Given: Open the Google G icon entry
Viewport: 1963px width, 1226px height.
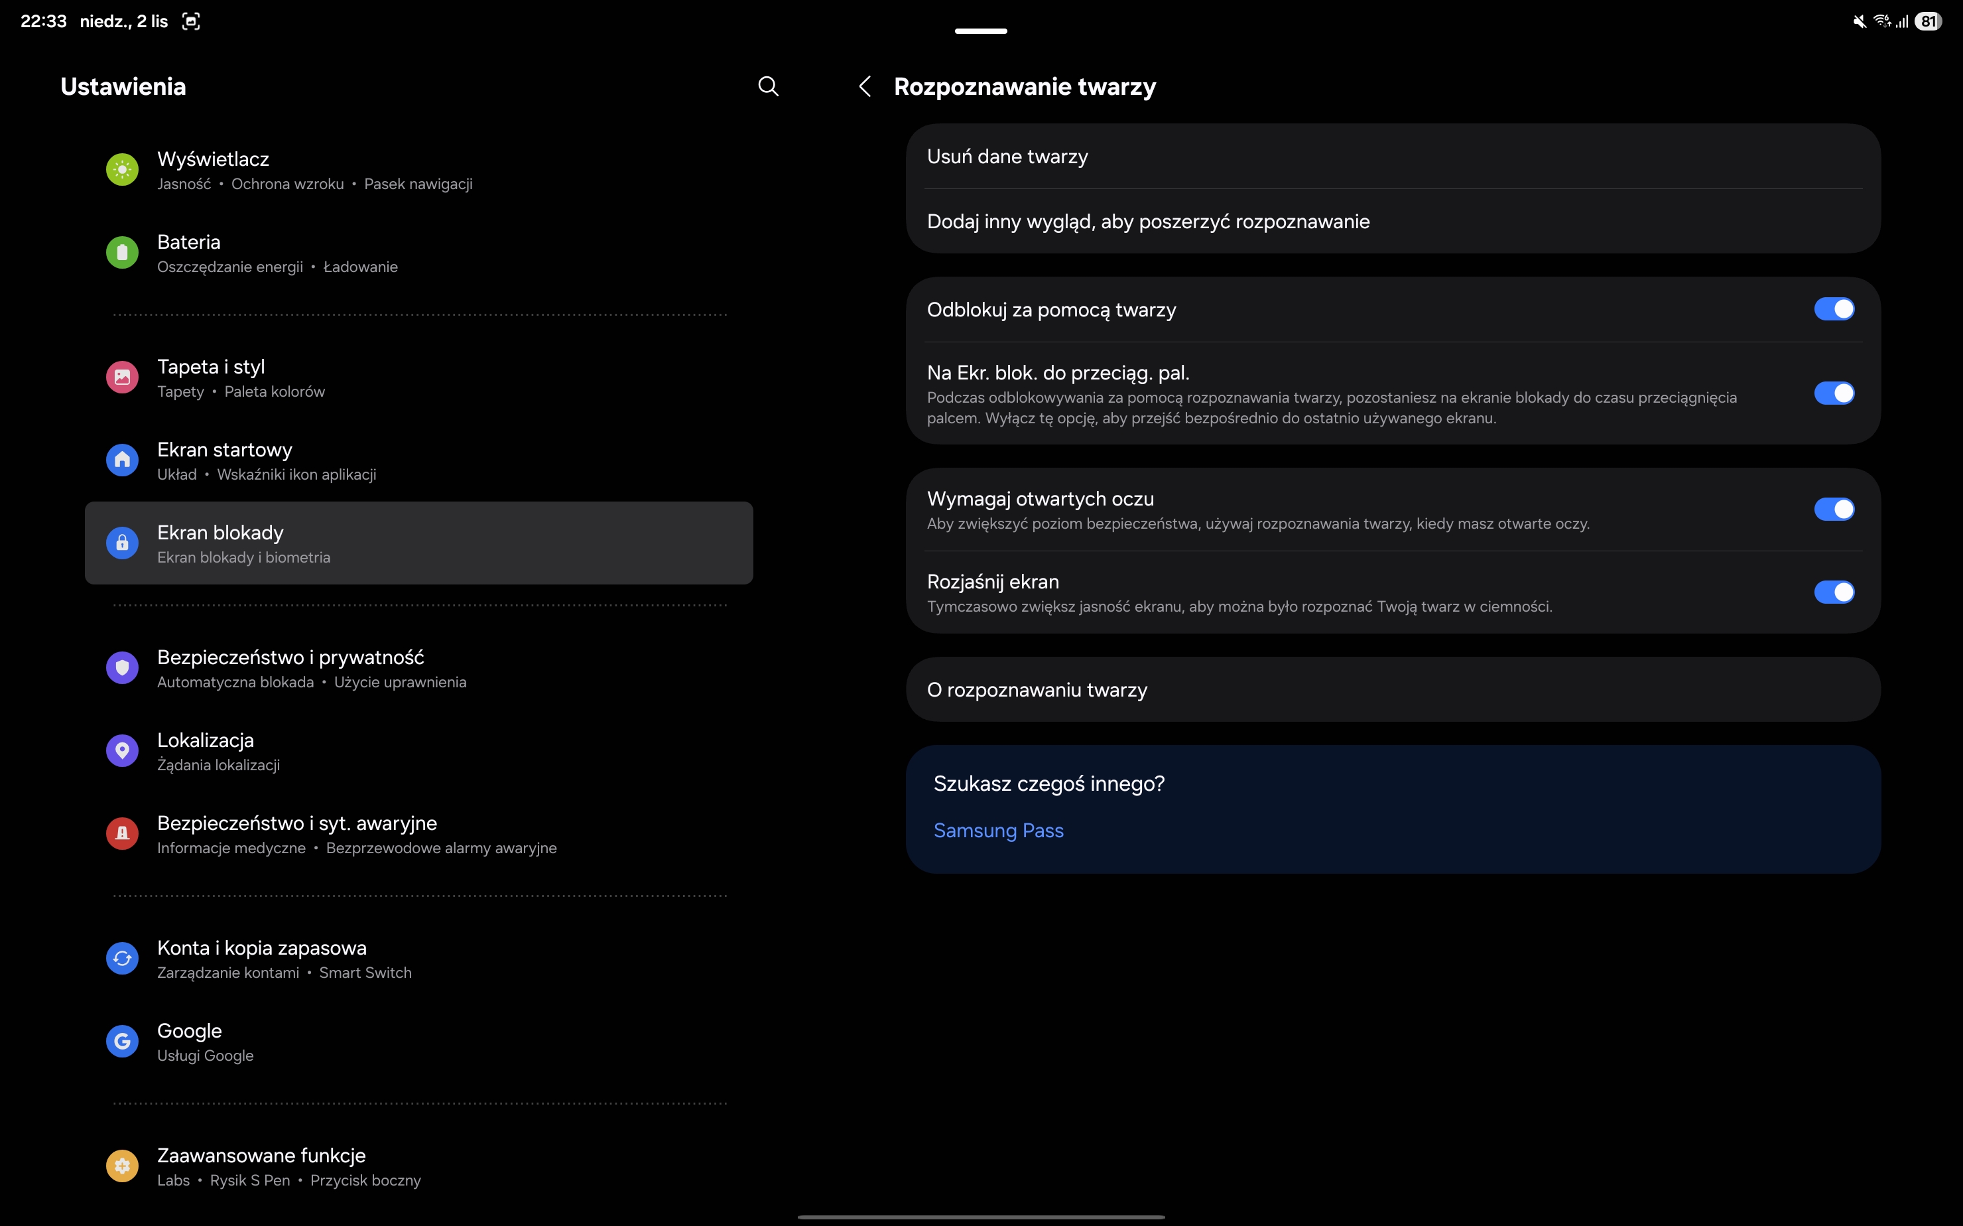Looking at the screenshot, I should (x=123, y=1041).
